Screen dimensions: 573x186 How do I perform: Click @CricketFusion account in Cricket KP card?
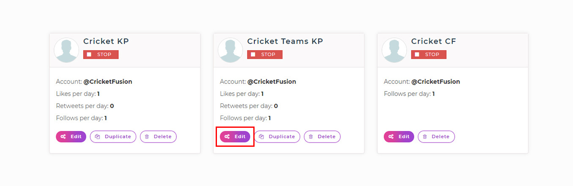108,82
